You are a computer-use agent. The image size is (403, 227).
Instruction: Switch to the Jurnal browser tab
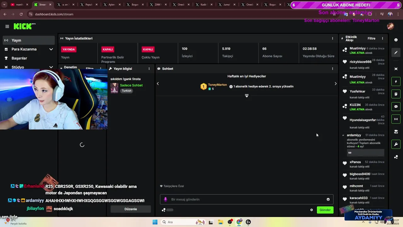[225, 5]
